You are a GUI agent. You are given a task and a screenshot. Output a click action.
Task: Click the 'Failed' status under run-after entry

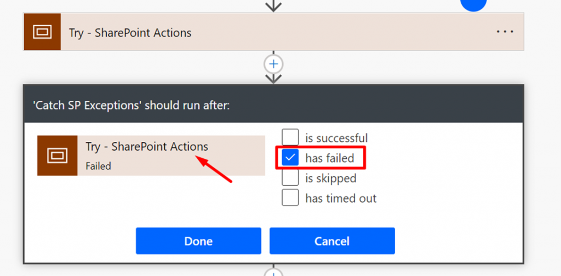pyautogui.click(x=99, y=166)
